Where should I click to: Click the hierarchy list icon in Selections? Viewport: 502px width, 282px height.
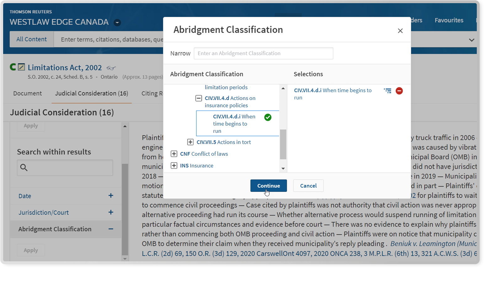[x=387, y=91]
